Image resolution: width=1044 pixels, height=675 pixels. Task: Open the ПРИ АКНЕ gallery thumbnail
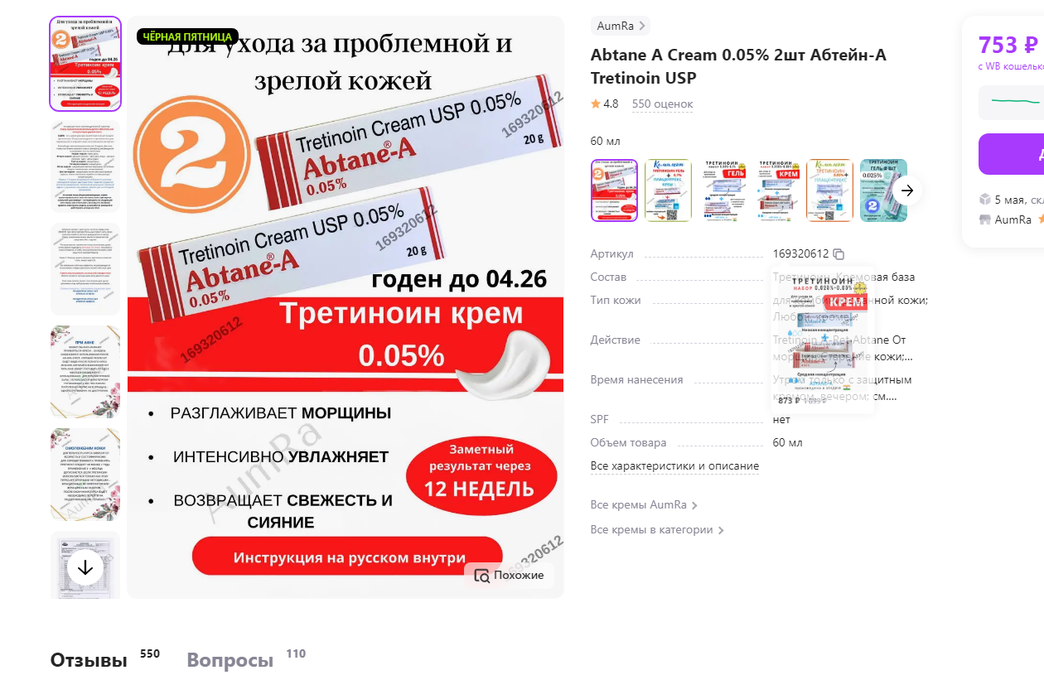(x=85, y=371)
